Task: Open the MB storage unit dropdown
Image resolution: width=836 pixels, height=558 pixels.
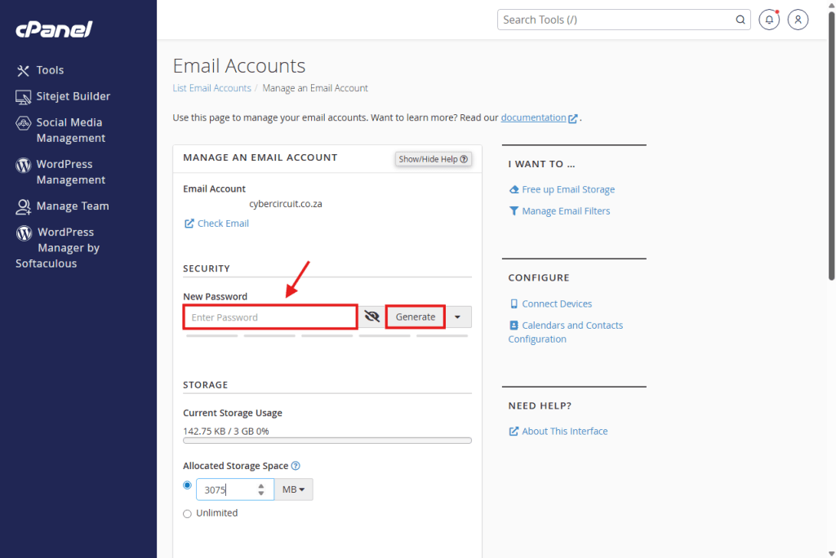Action: 293,489
